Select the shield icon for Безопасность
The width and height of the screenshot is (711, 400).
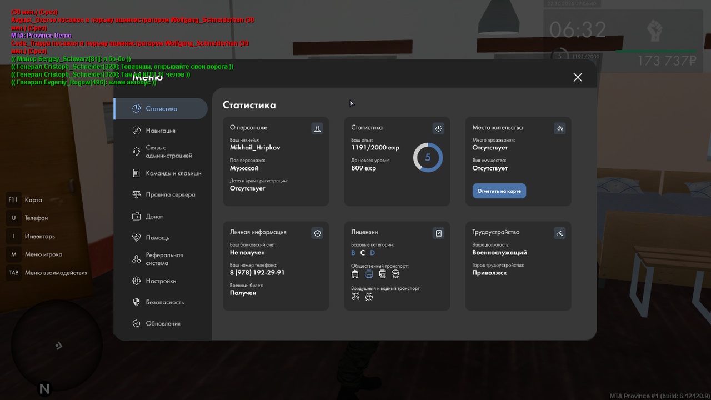pos(137,302)
